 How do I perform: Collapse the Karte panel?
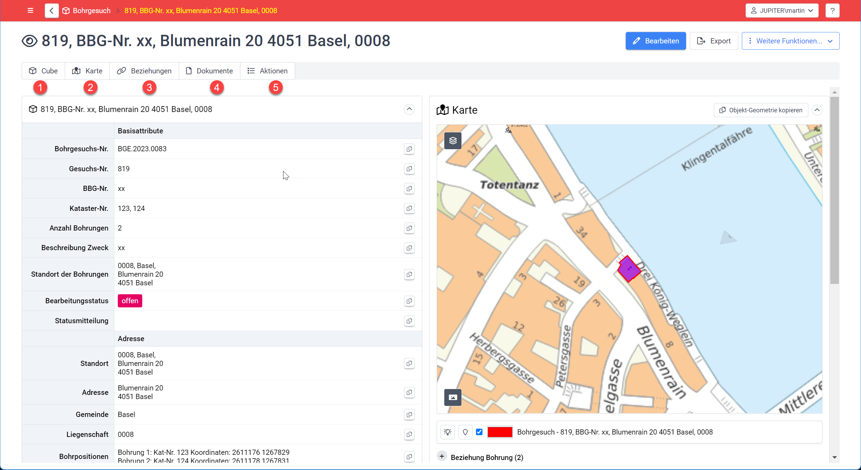pyautogui.click(x=817, y=110)
